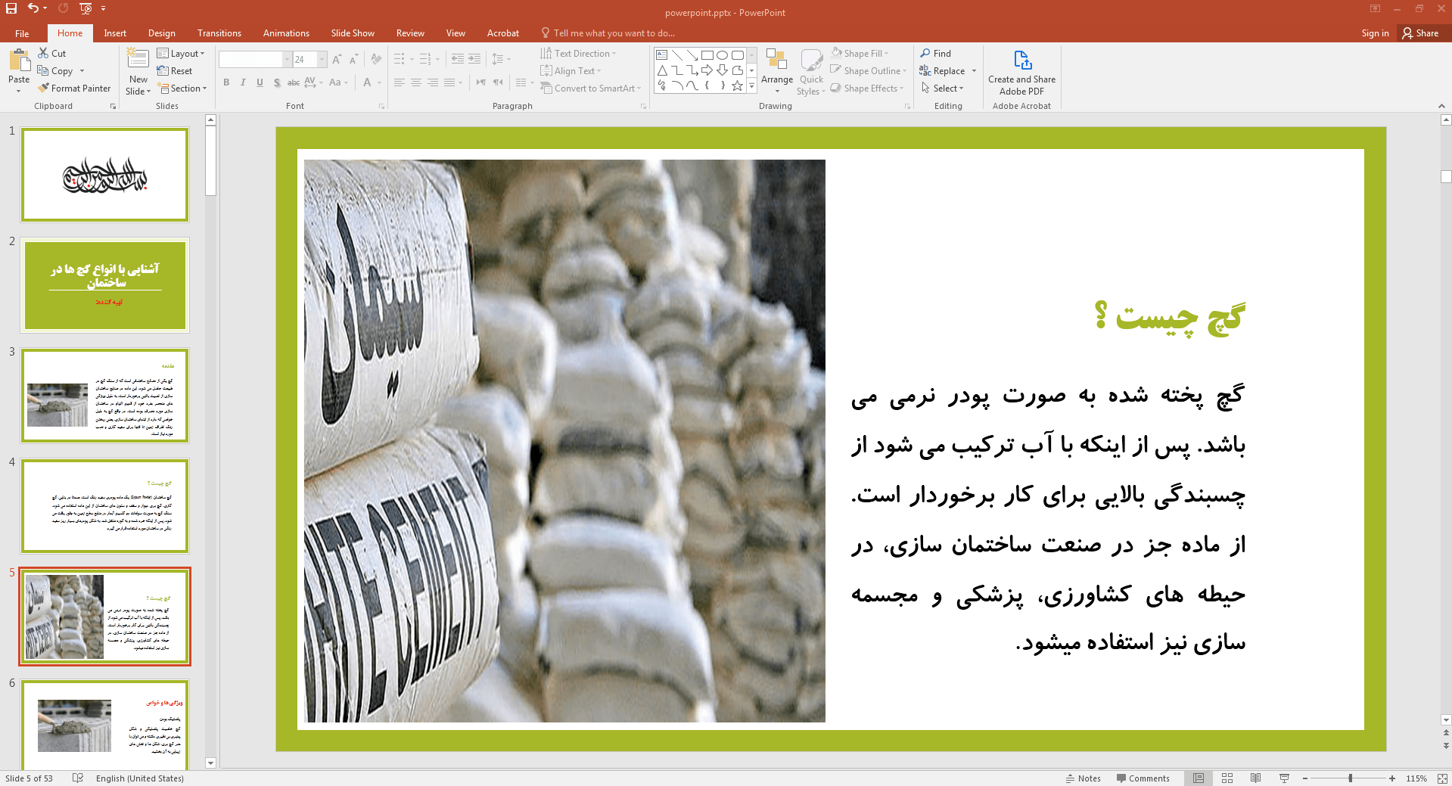This screenshot has height=786, width=1452.
Task: Open the Shape Fill dropdown
Action: [859, 54]
